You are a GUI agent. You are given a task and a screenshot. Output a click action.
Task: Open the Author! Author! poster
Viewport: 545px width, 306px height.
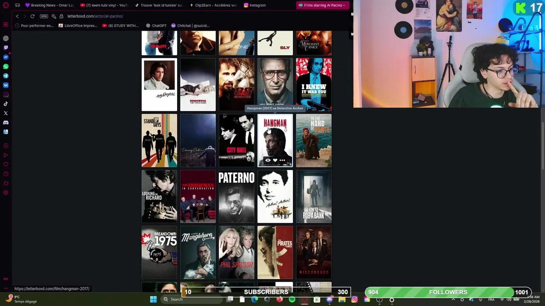click(x=275, y=196)
